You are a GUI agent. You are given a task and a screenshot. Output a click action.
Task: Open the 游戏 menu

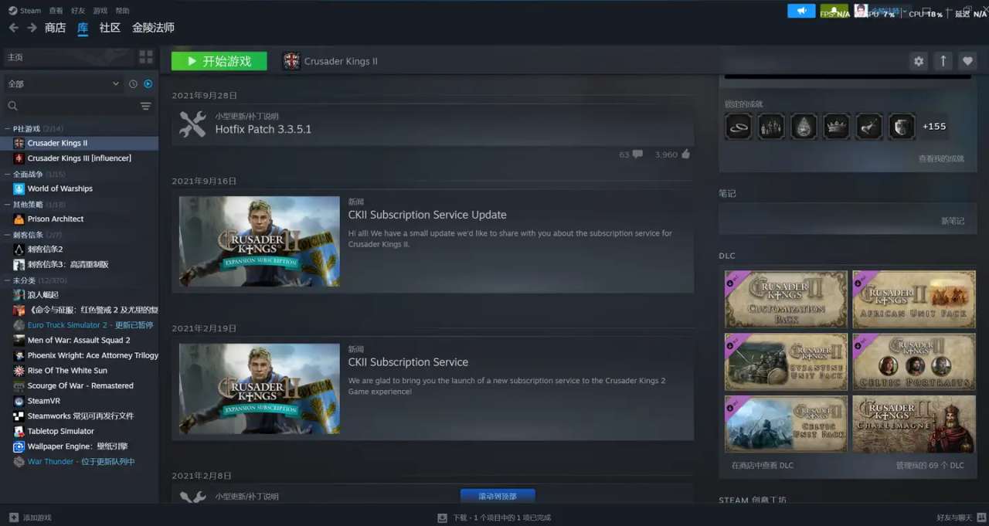coord(100,11)
